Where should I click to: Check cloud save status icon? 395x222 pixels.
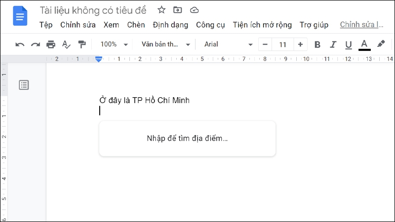click(x=194, y=10)
